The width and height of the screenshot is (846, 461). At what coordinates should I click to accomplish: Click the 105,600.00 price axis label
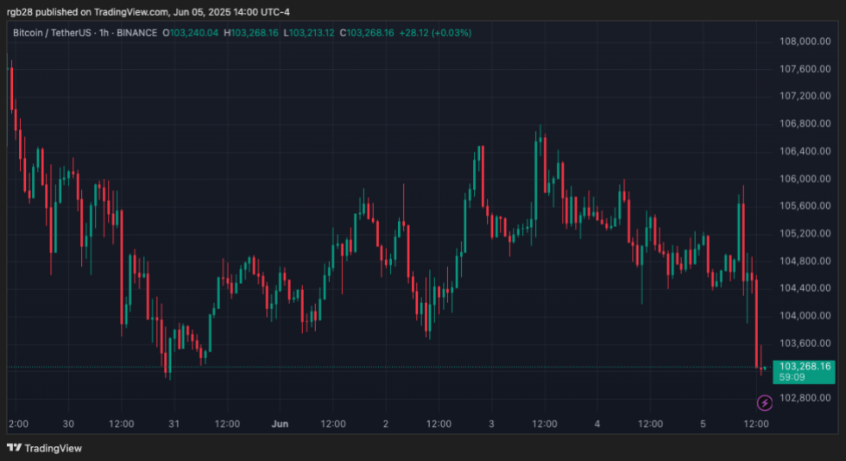[x=805, y=205]
